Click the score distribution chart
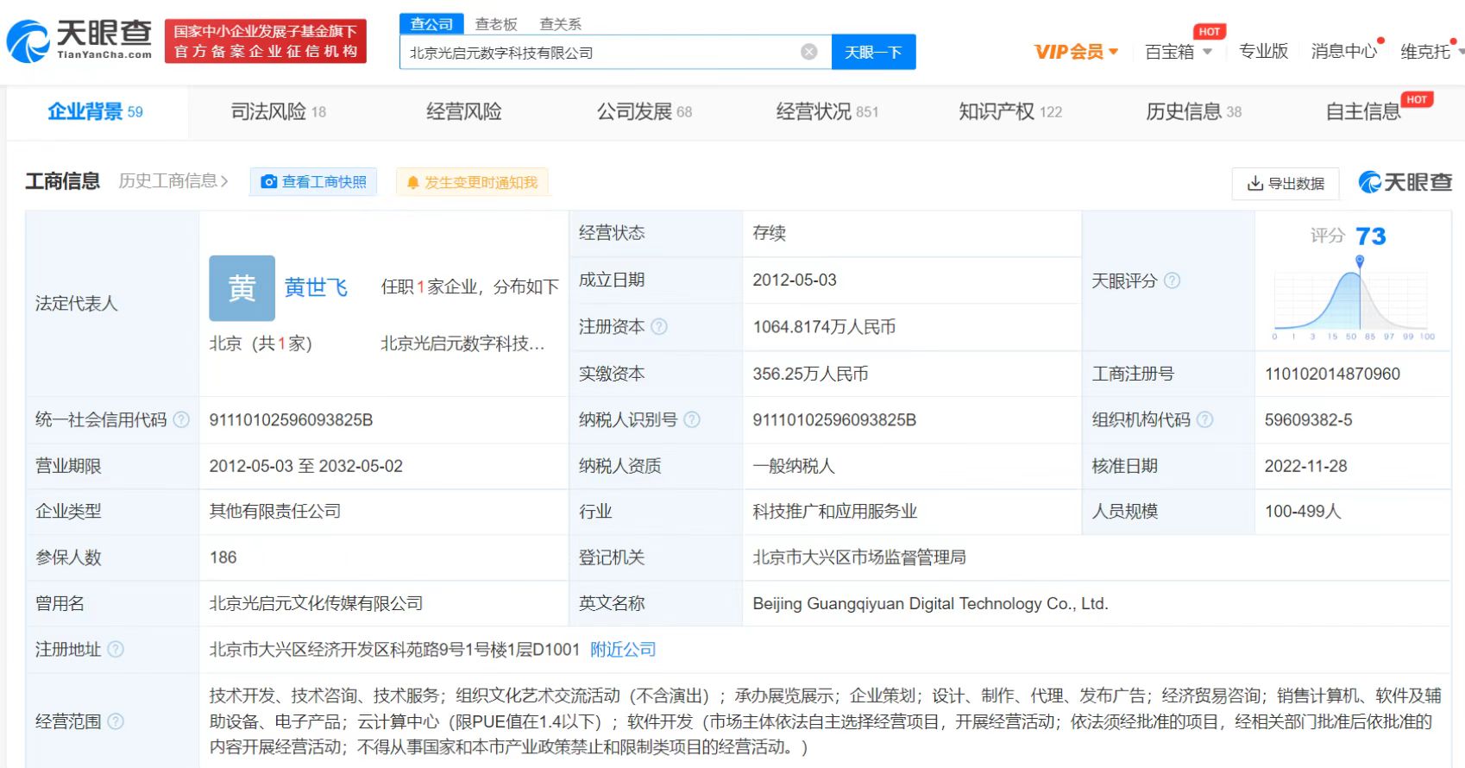The image size is (1465, 768). (x=1354, y=299)
